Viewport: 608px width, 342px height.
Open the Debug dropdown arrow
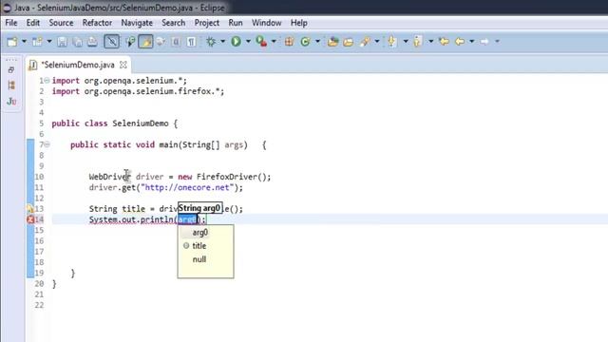(223, 42)
